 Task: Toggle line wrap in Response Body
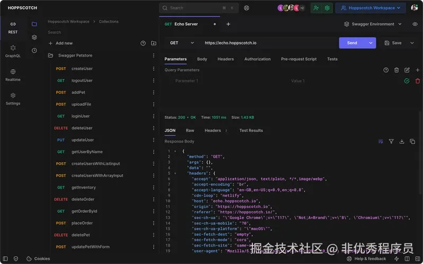coord(381,142)
